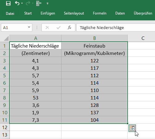Click the Undo arrow icon
This screenshot has width=155, height=139.
tap(17, 3)
